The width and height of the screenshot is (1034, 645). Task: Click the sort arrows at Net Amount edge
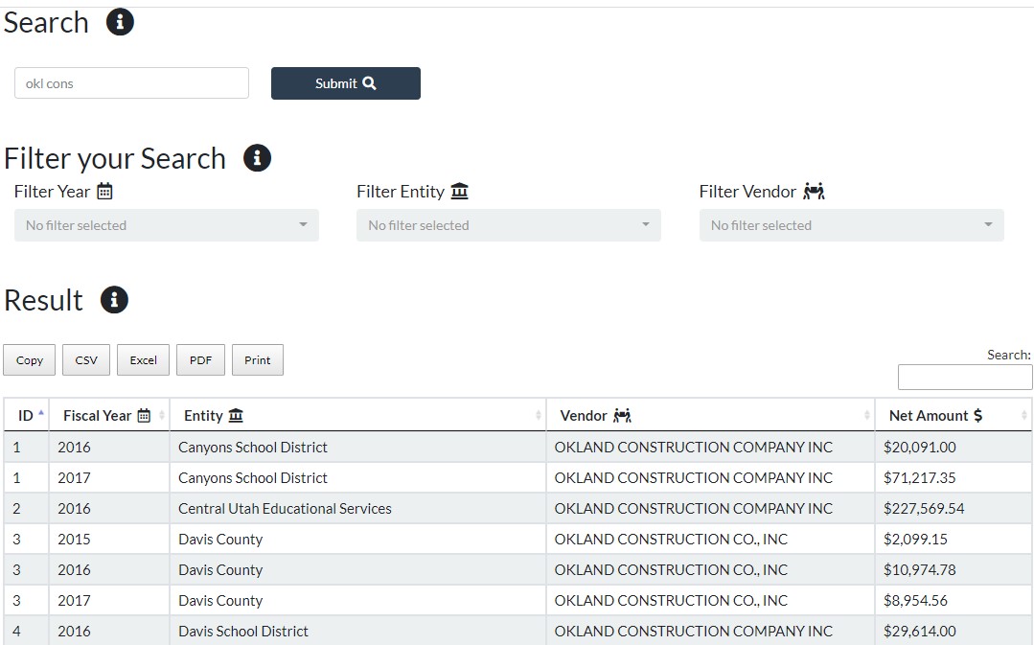[1023, 416]
